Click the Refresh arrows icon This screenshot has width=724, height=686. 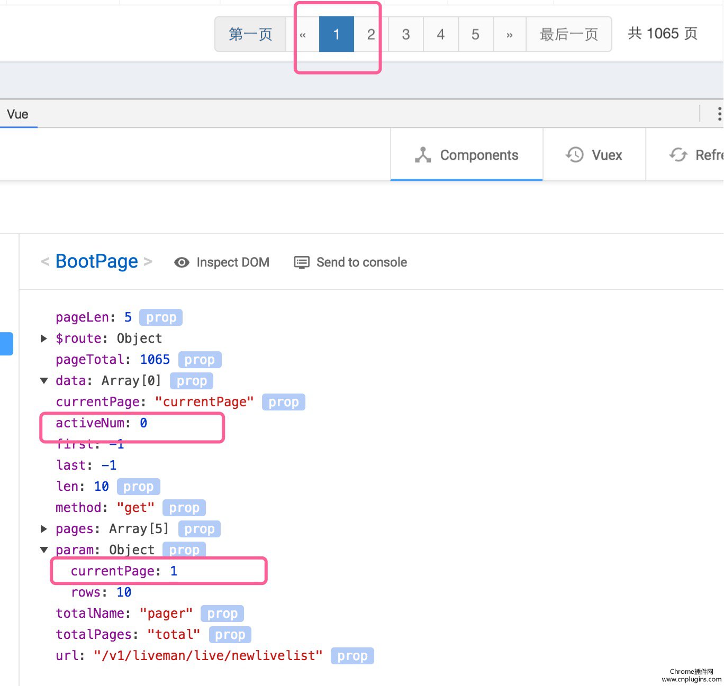pyautogui.click(x=678, y=154)
